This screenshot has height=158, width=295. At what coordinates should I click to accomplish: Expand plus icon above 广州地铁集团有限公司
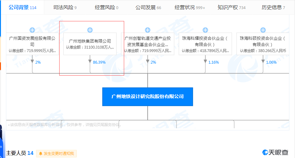coord(90,30)
